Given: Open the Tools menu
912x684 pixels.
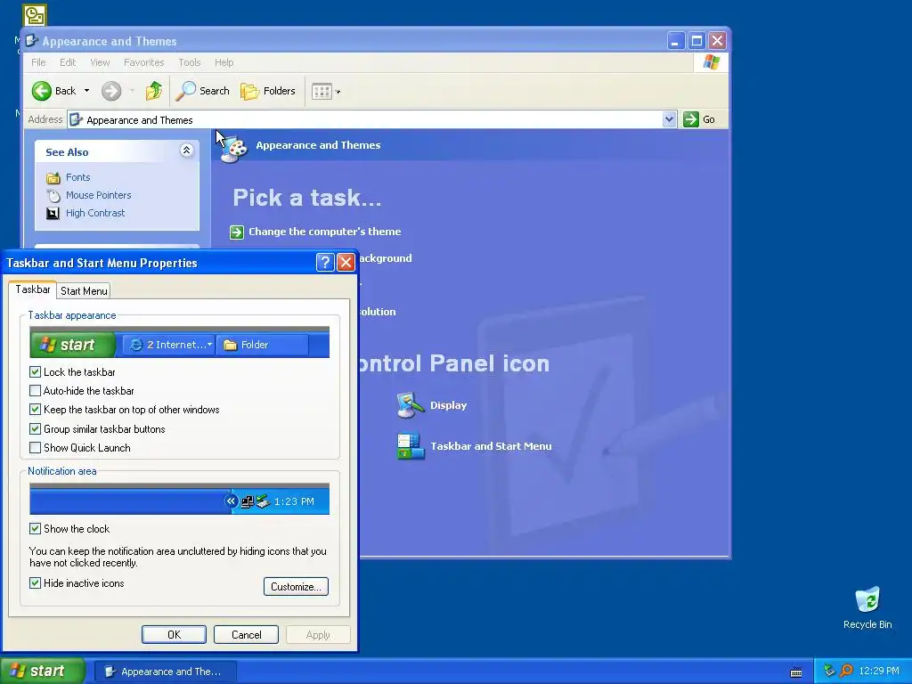Looking at the screenshot, I should [189, 62].
